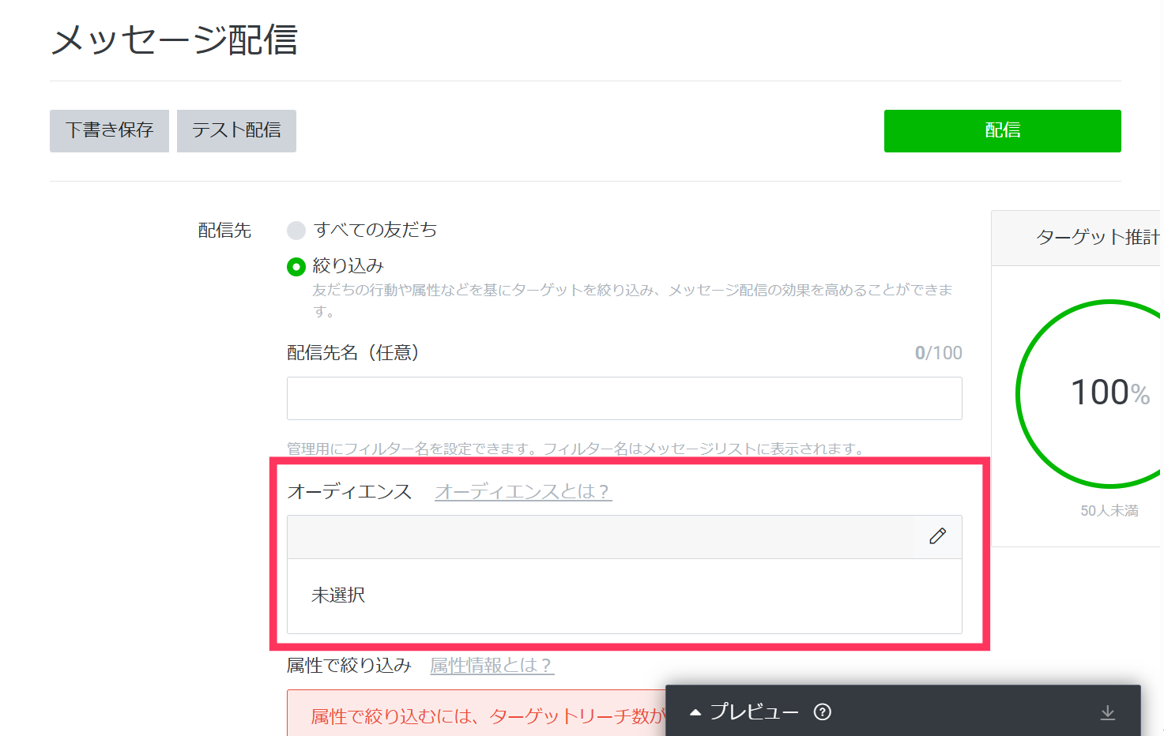Image resolution: width=1164 pixels, height=736 pixels.
Task: Click the 50人未満 text under the chart
Action: (x=1109, y=511)
